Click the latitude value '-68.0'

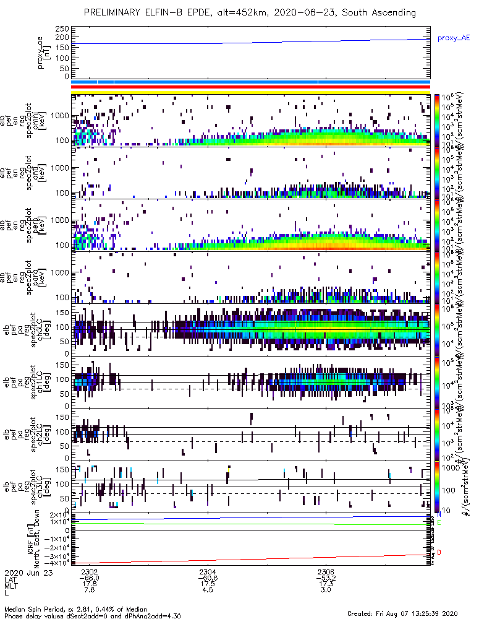coord(89,579)
